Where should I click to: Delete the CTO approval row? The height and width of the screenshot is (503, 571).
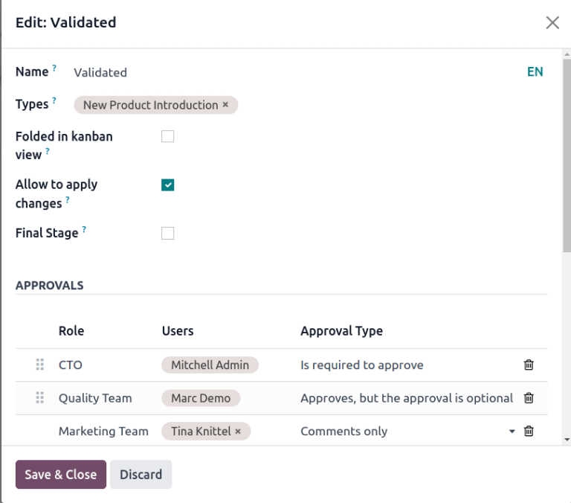point(529,365)
